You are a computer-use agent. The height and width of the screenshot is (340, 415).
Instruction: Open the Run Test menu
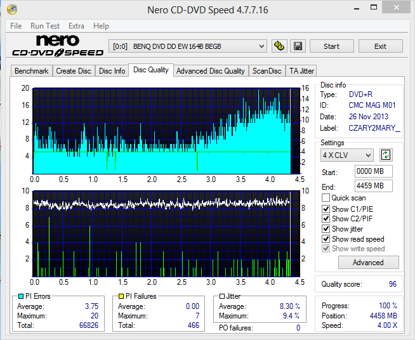click(x=45, y=26)
